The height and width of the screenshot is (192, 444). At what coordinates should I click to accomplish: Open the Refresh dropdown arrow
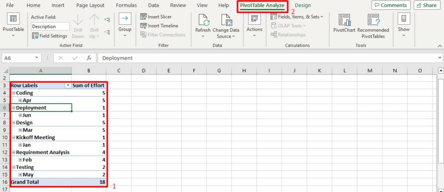(x=203, y=36)
